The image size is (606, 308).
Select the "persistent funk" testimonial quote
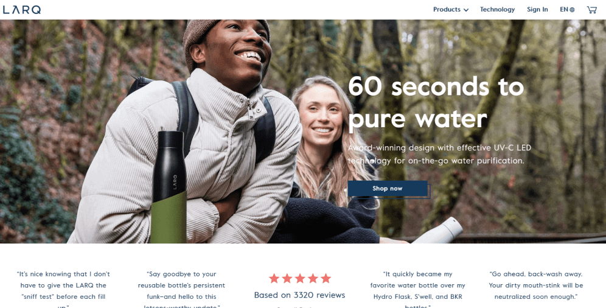tap(181, 290)
